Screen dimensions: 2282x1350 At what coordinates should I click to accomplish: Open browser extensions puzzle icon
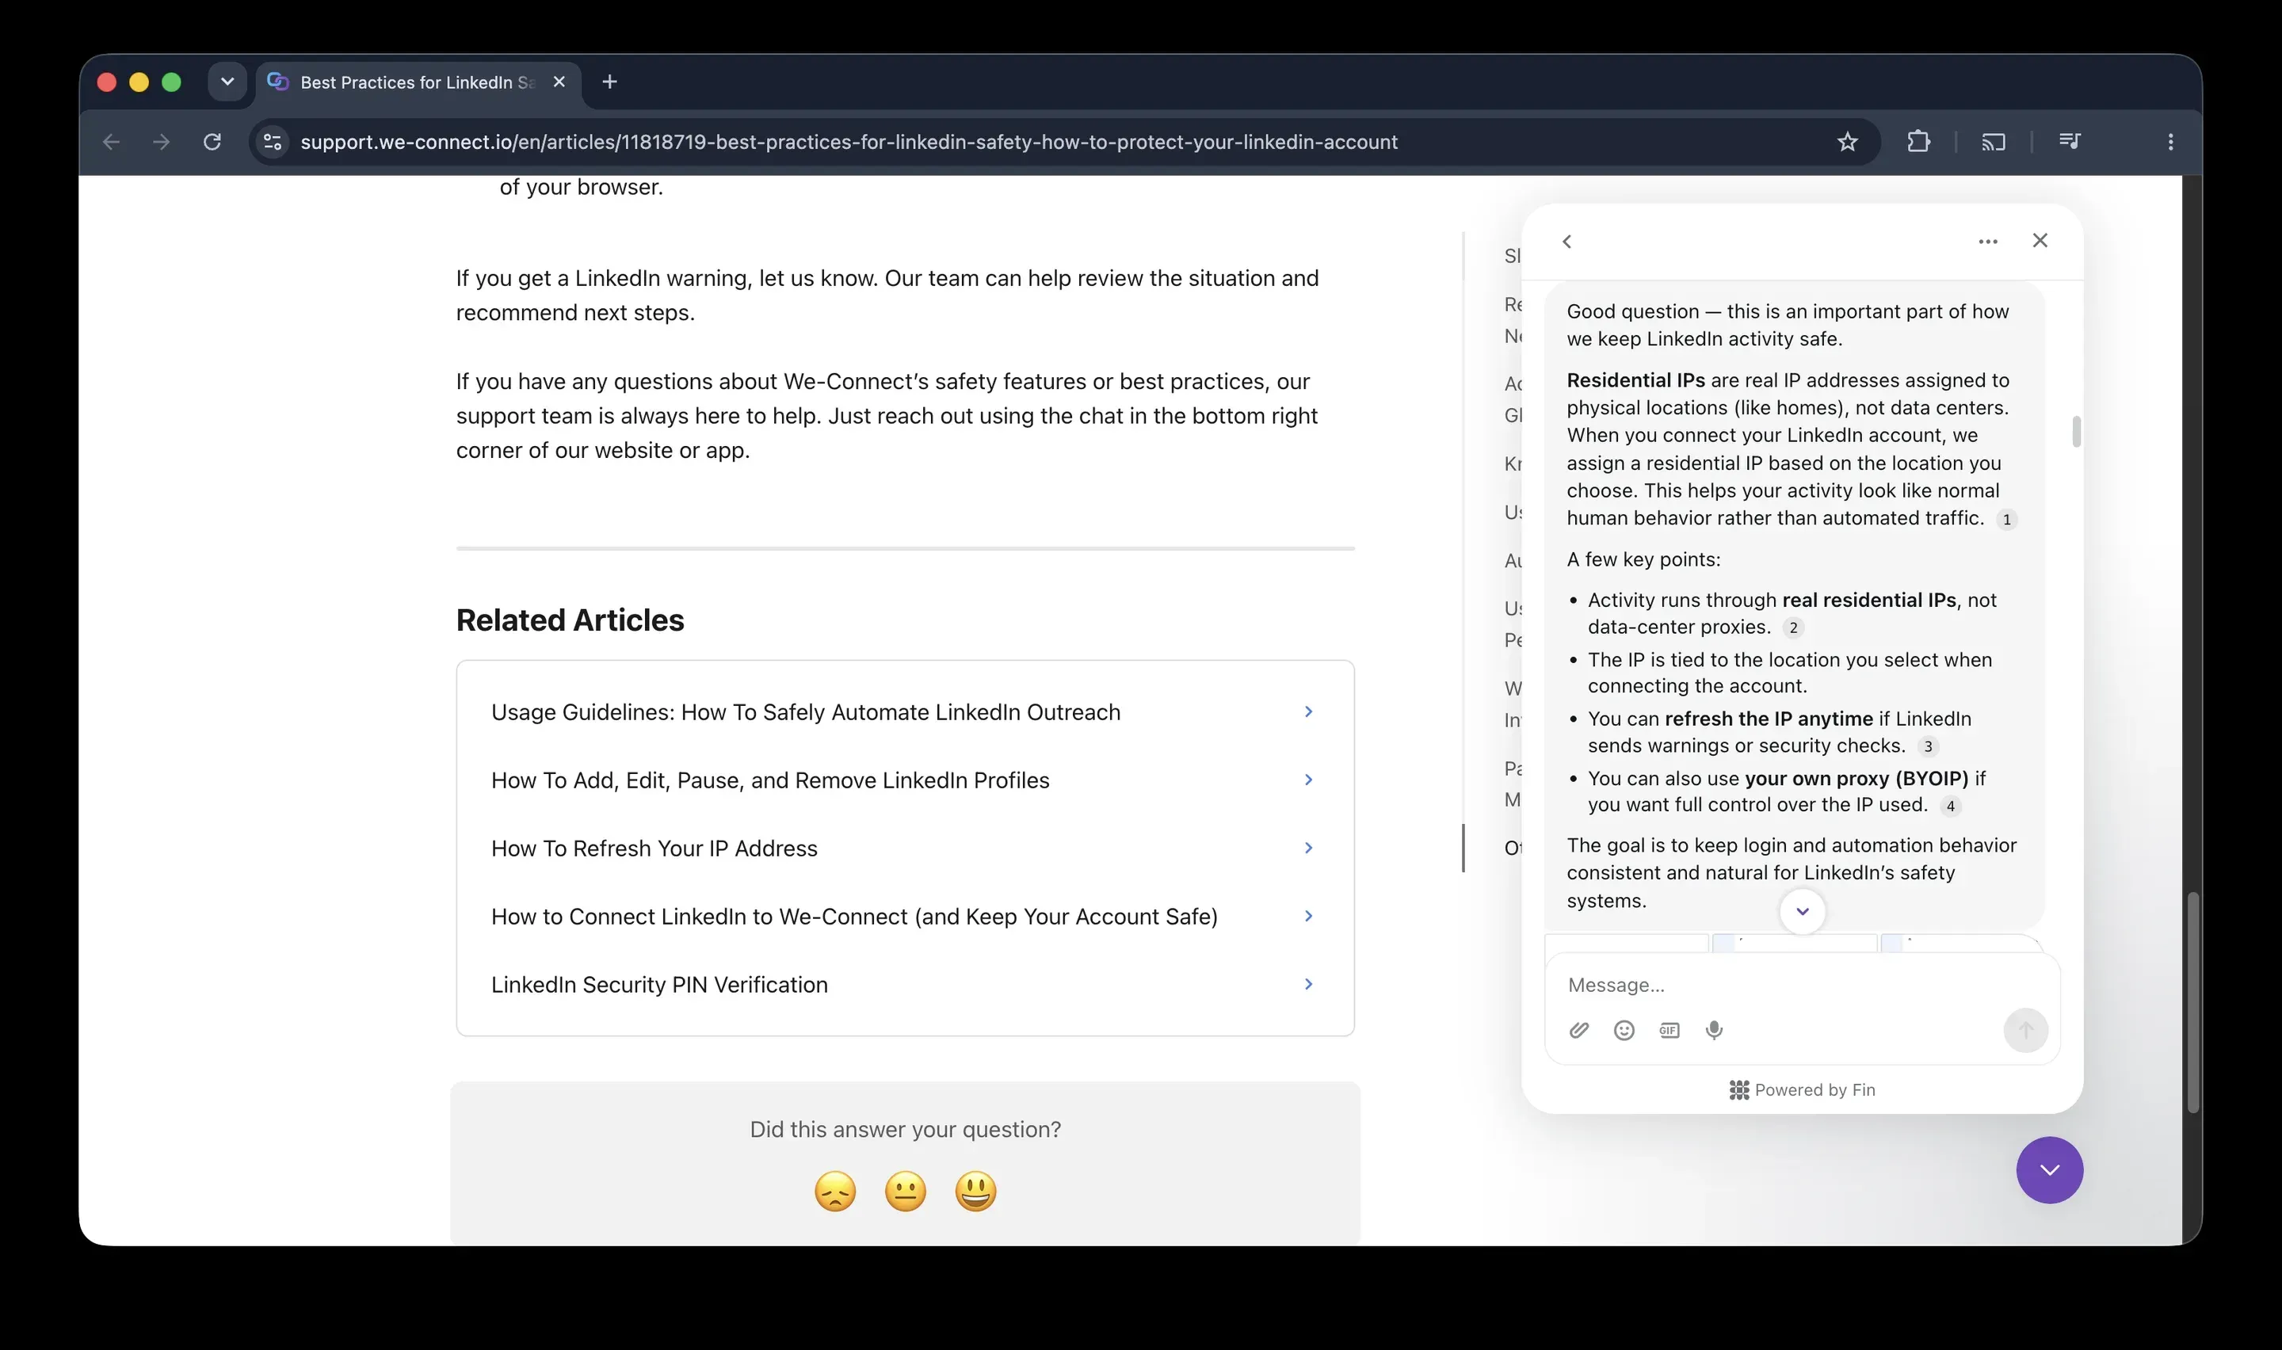[x=1918, y=142]
